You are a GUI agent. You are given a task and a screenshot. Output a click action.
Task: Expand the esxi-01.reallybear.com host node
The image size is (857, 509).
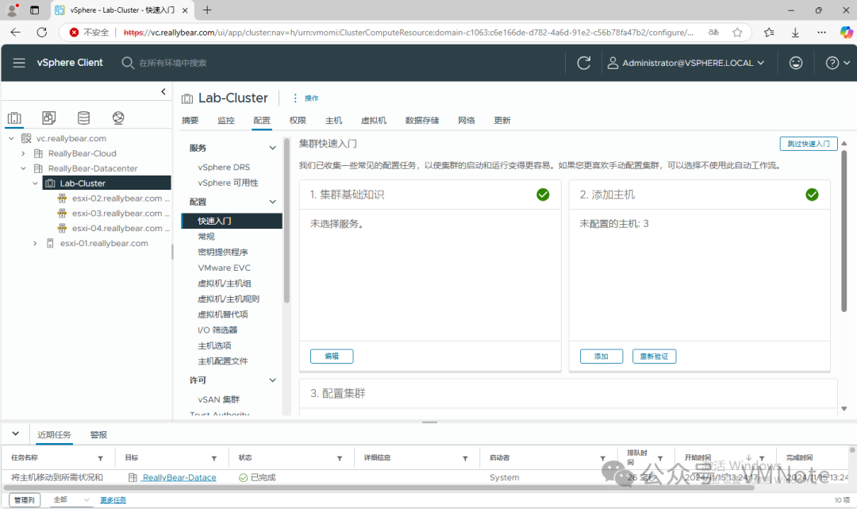pos(36,243)
